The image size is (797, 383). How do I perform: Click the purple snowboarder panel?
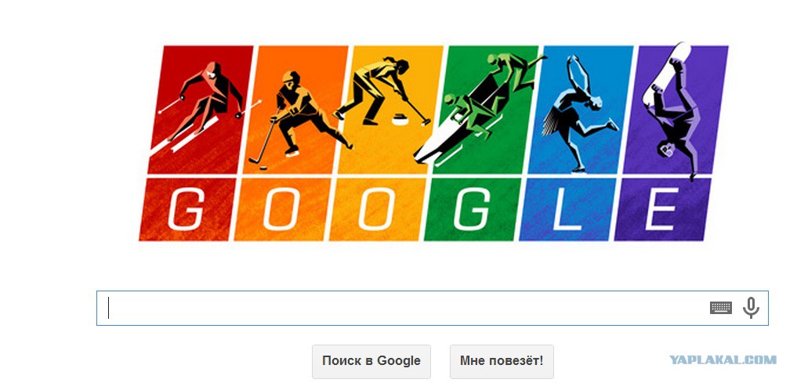point(676,109)
